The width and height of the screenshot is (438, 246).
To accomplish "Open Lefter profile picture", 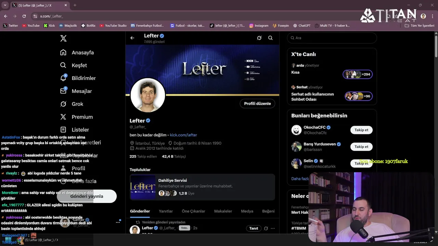I will (x=148, y=95).
